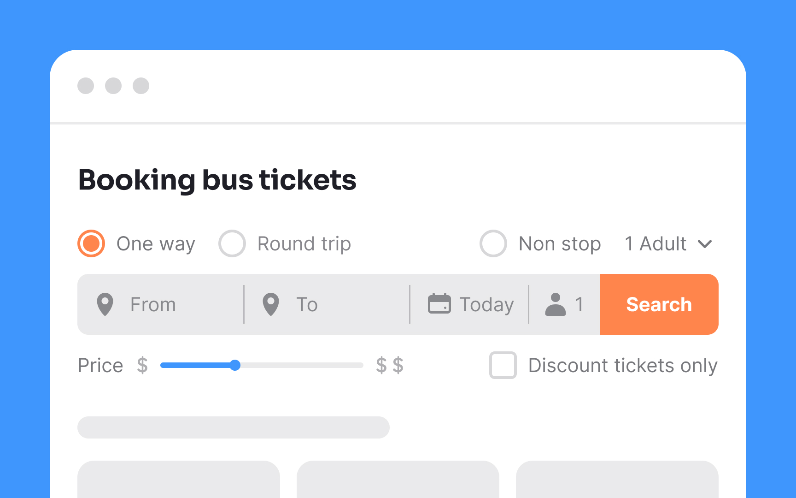Open the passenger count field showing 1

click(x=565, y=304)
